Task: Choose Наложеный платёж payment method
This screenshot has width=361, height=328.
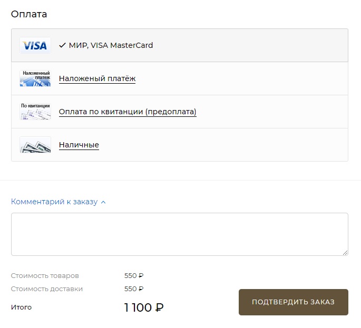Action: point(97,78)
